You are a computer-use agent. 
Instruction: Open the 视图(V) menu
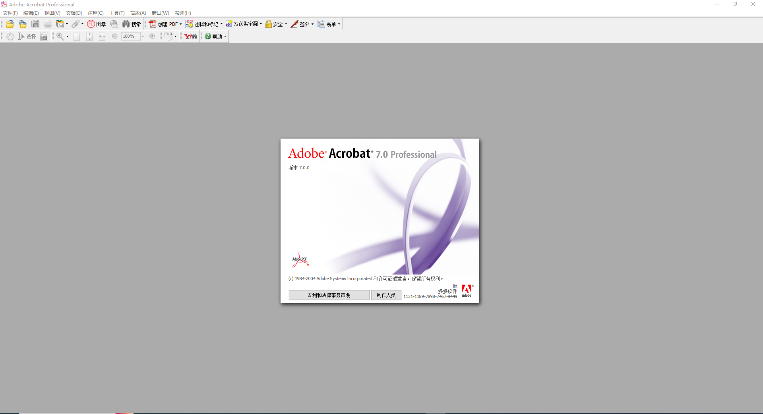pyautogui.click(x=52, y=13)
